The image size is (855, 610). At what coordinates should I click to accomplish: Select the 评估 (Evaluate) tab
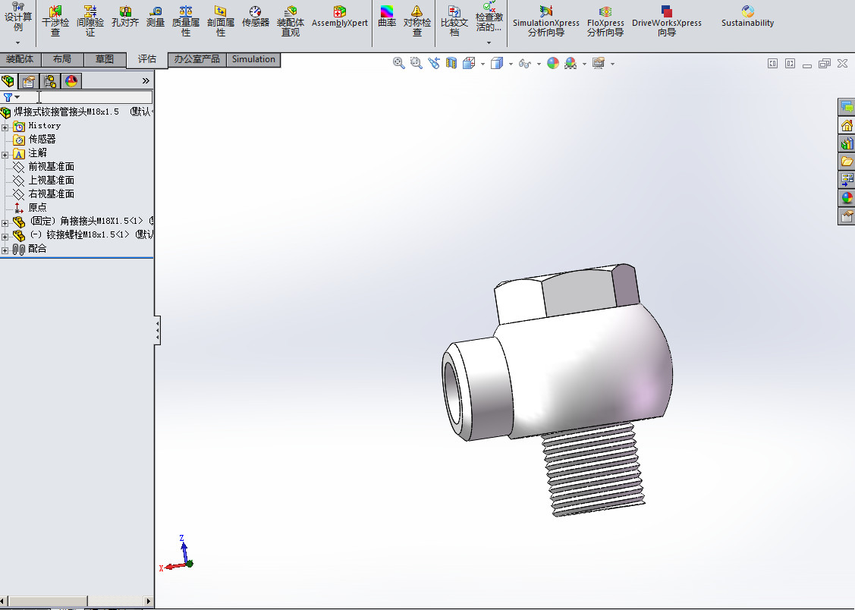pyautogui.click(x=147, y=59)
